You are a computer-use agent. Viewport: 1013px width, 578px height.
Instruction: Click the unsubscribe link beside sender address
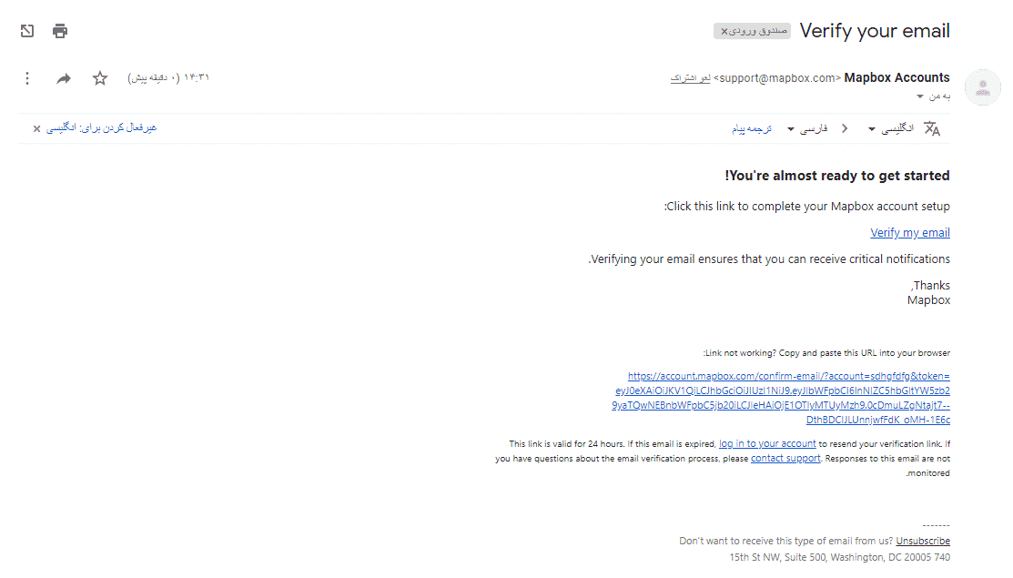click(690, 78)
